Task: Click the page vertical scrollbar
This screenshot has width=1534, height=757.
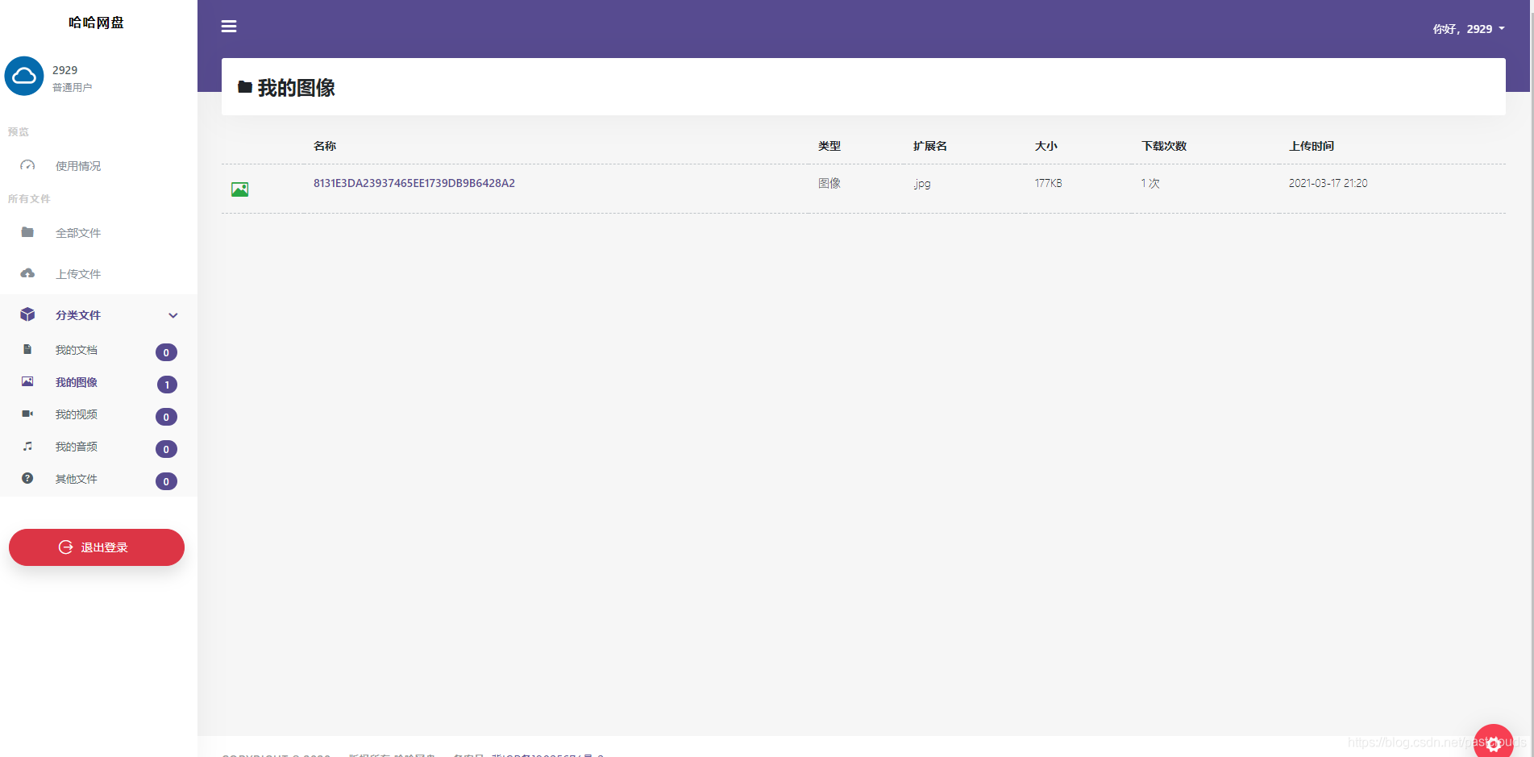Action: pos(1530,378)
